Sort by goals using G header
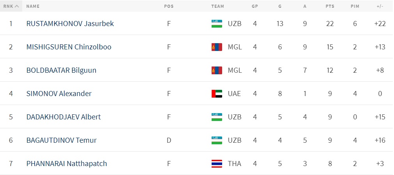This screenshot has height=175, width=394. 280,6
